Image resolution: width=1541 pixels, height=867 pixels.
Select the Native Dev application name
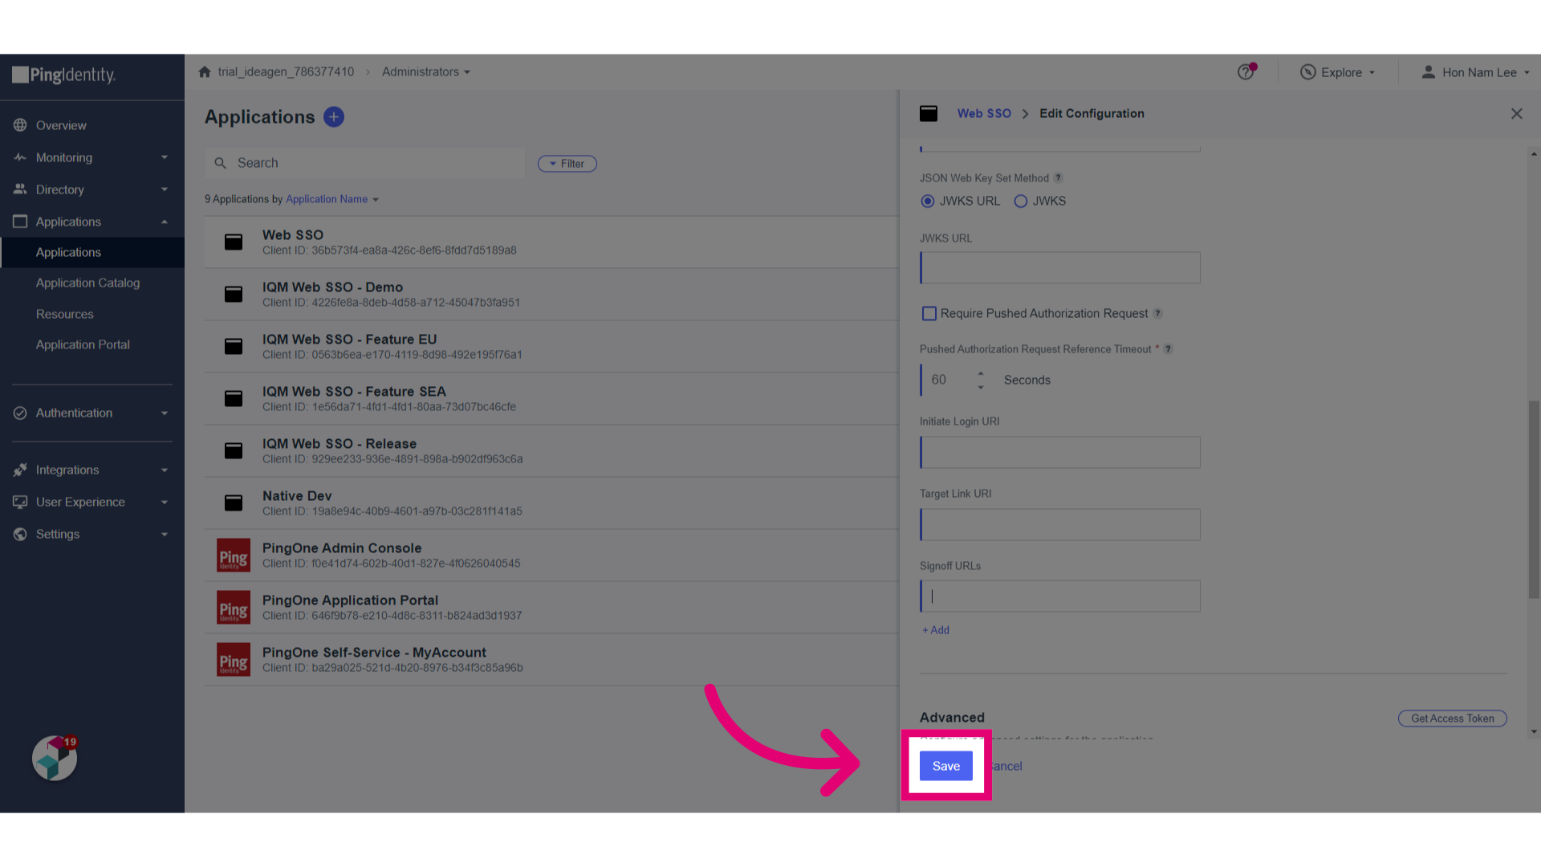point(297,495)
